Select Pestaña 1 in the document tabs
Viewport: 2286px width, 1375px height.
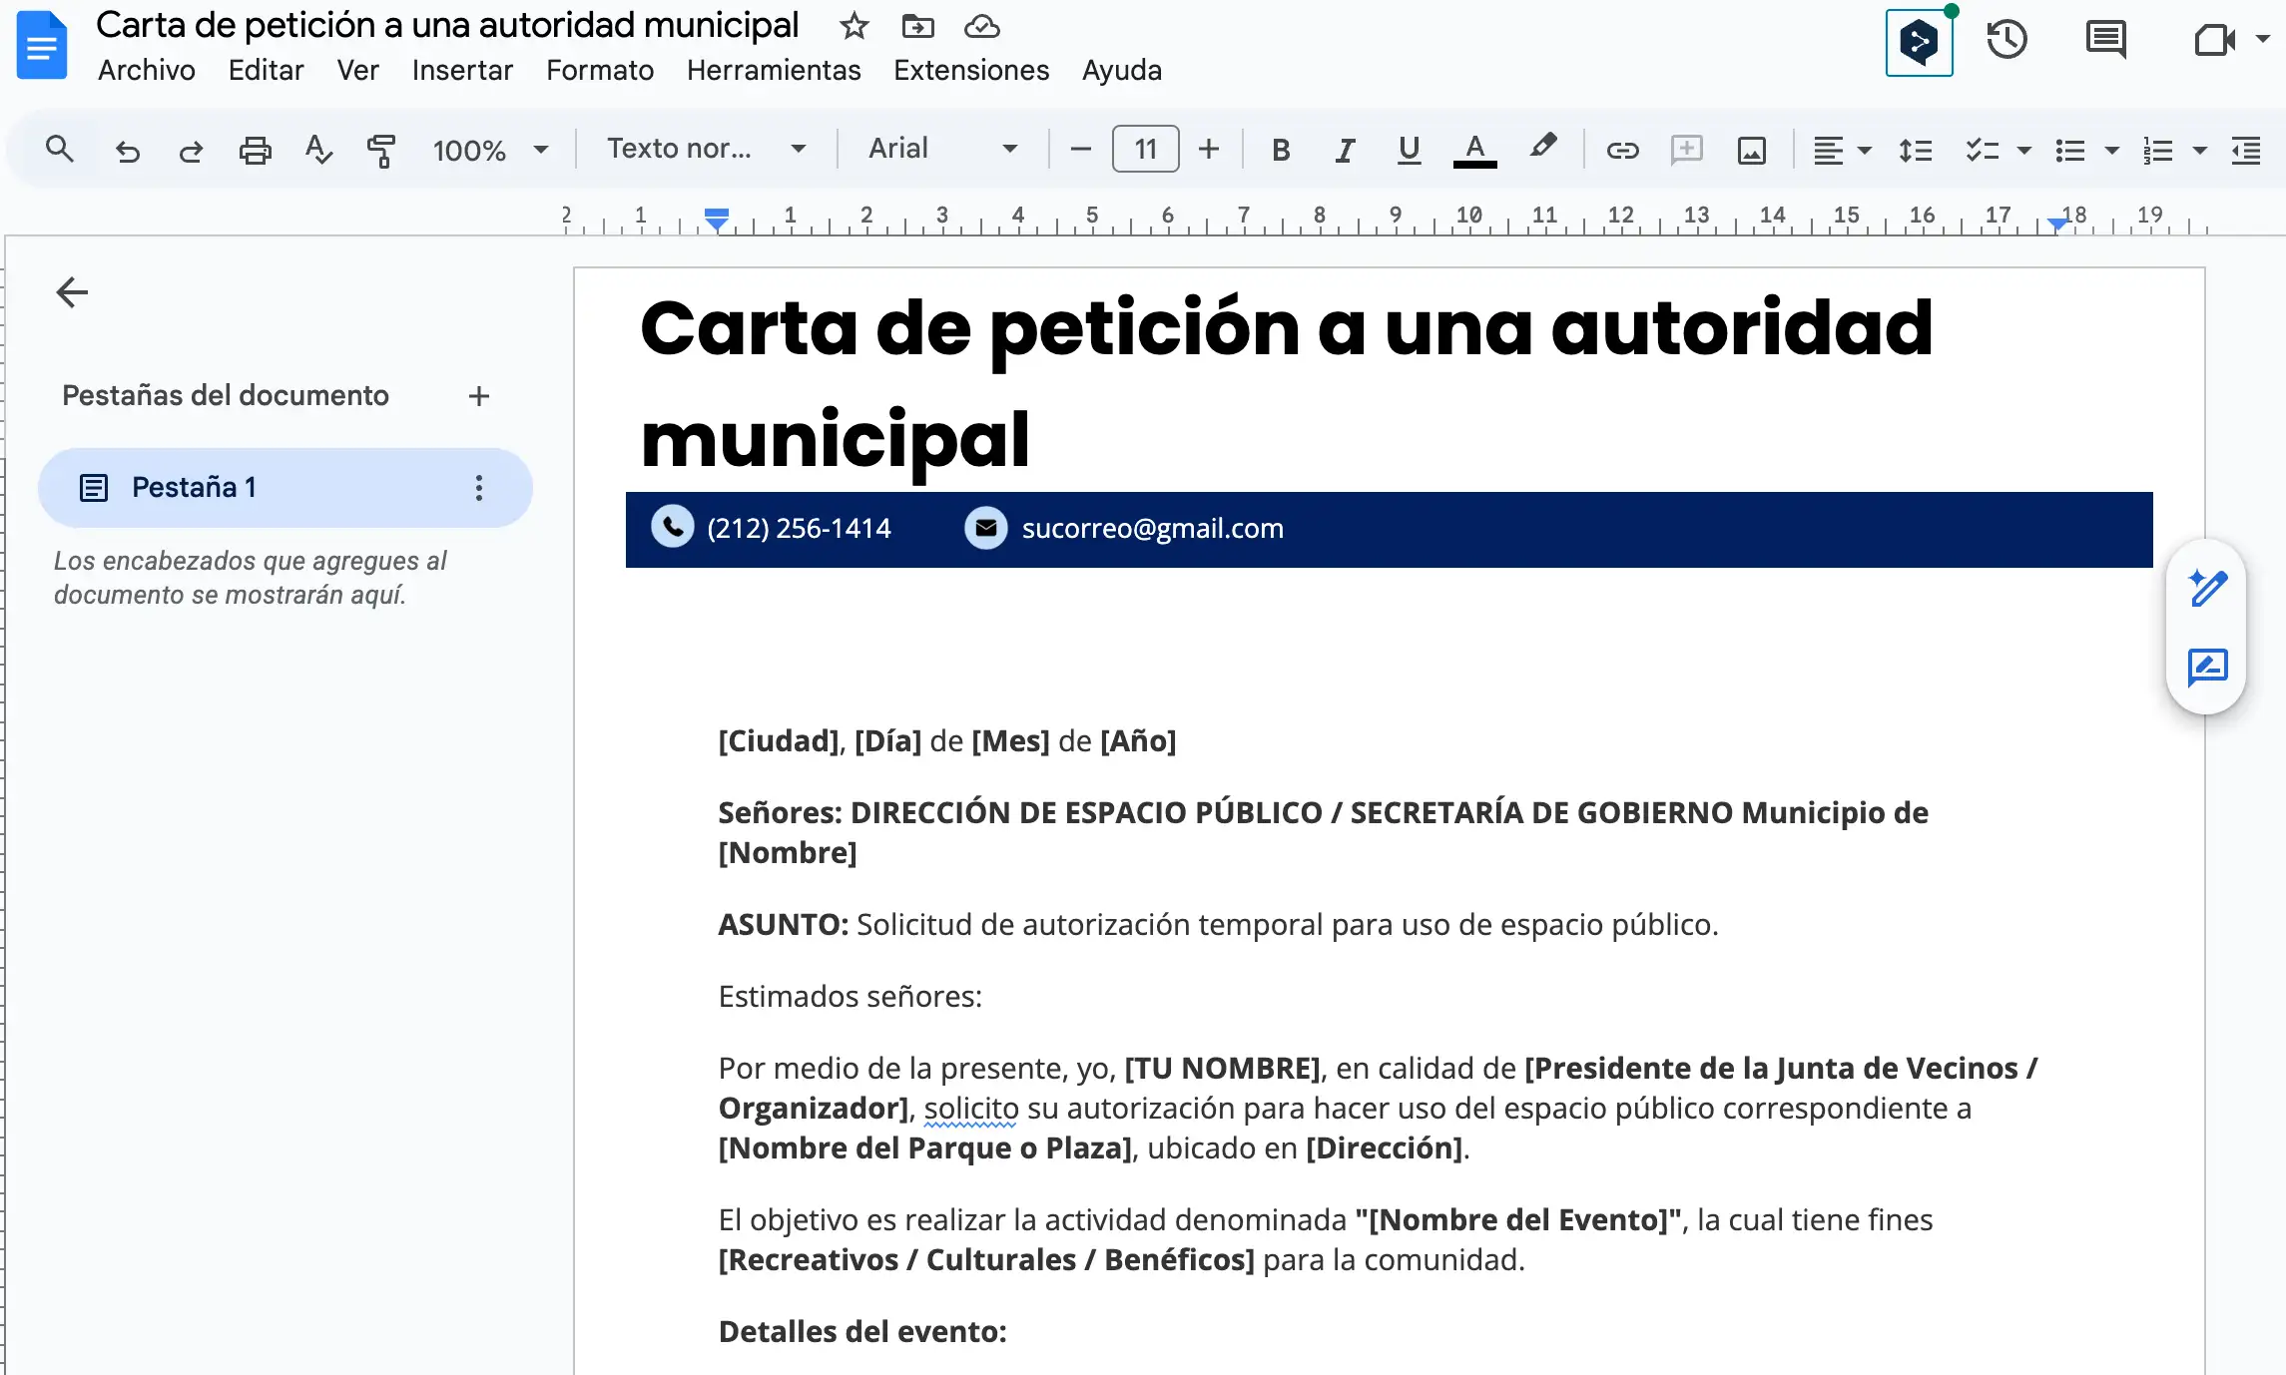pyautogui.click(x=194, y=487)
